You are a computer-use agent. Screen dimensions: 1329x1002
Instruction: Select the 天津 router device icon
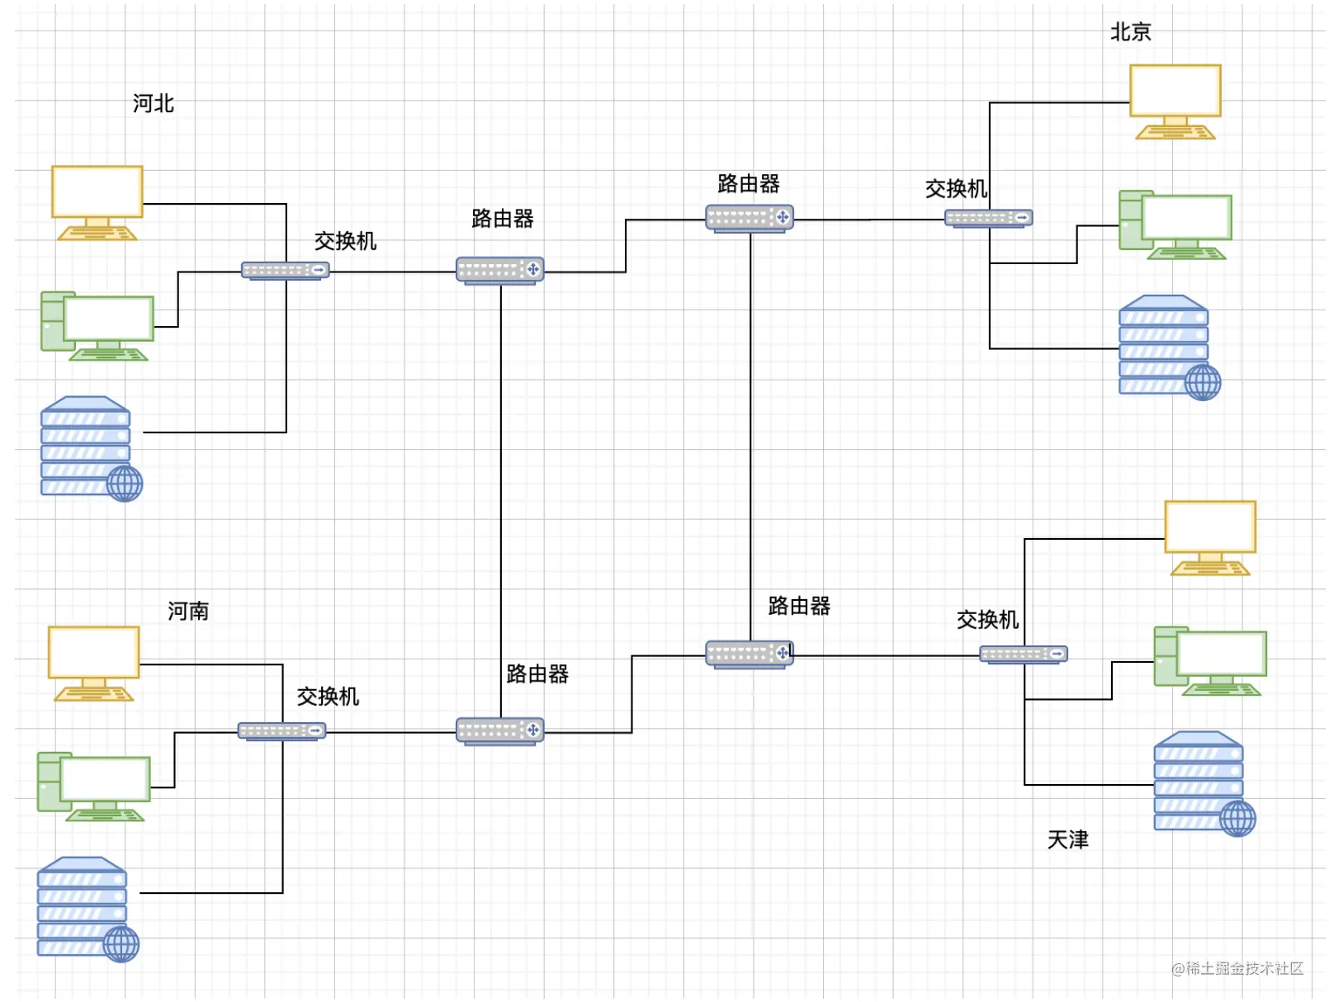750,655
